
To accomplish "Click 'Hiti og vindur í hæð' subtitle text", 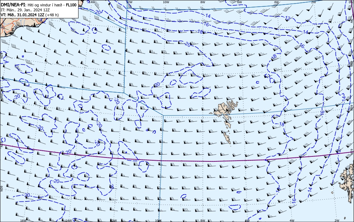I will [x=45, y=5].
